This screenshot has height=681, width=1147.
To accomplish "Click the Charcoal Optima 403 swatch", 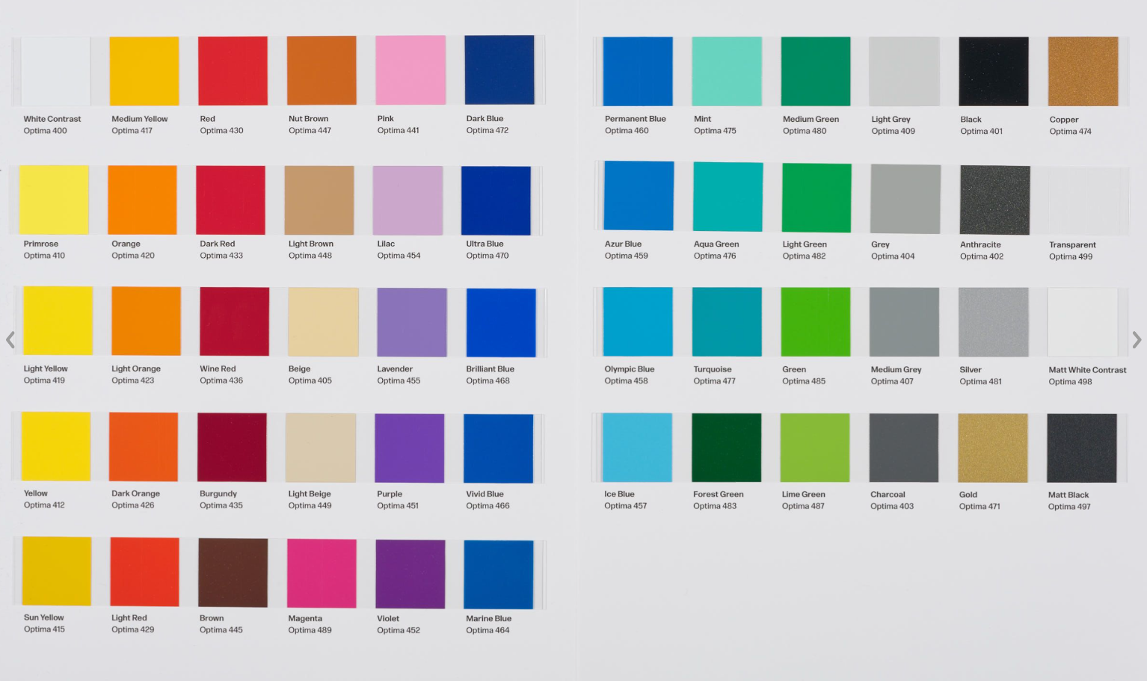I will pyautogui.click(x=904, y=448).
